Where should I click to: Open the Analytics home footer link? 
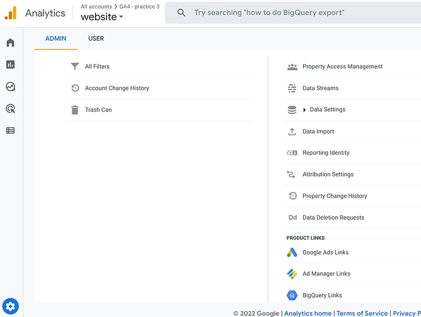pyautogui.click(x=308, y=313)
